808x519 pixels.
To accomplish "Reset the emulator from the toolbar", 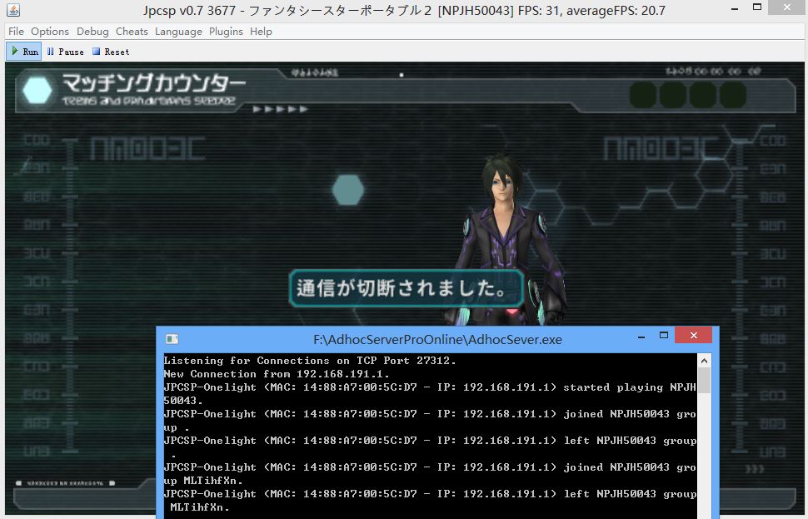I will tap(111, 52).
